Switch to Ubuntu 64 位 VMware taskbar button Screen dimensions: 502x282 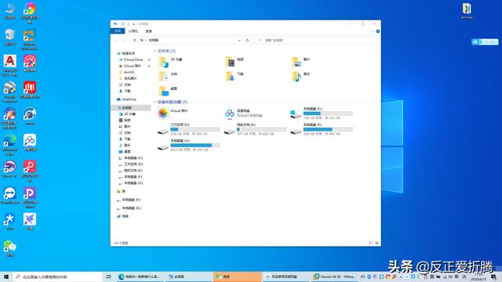point(334,277)
